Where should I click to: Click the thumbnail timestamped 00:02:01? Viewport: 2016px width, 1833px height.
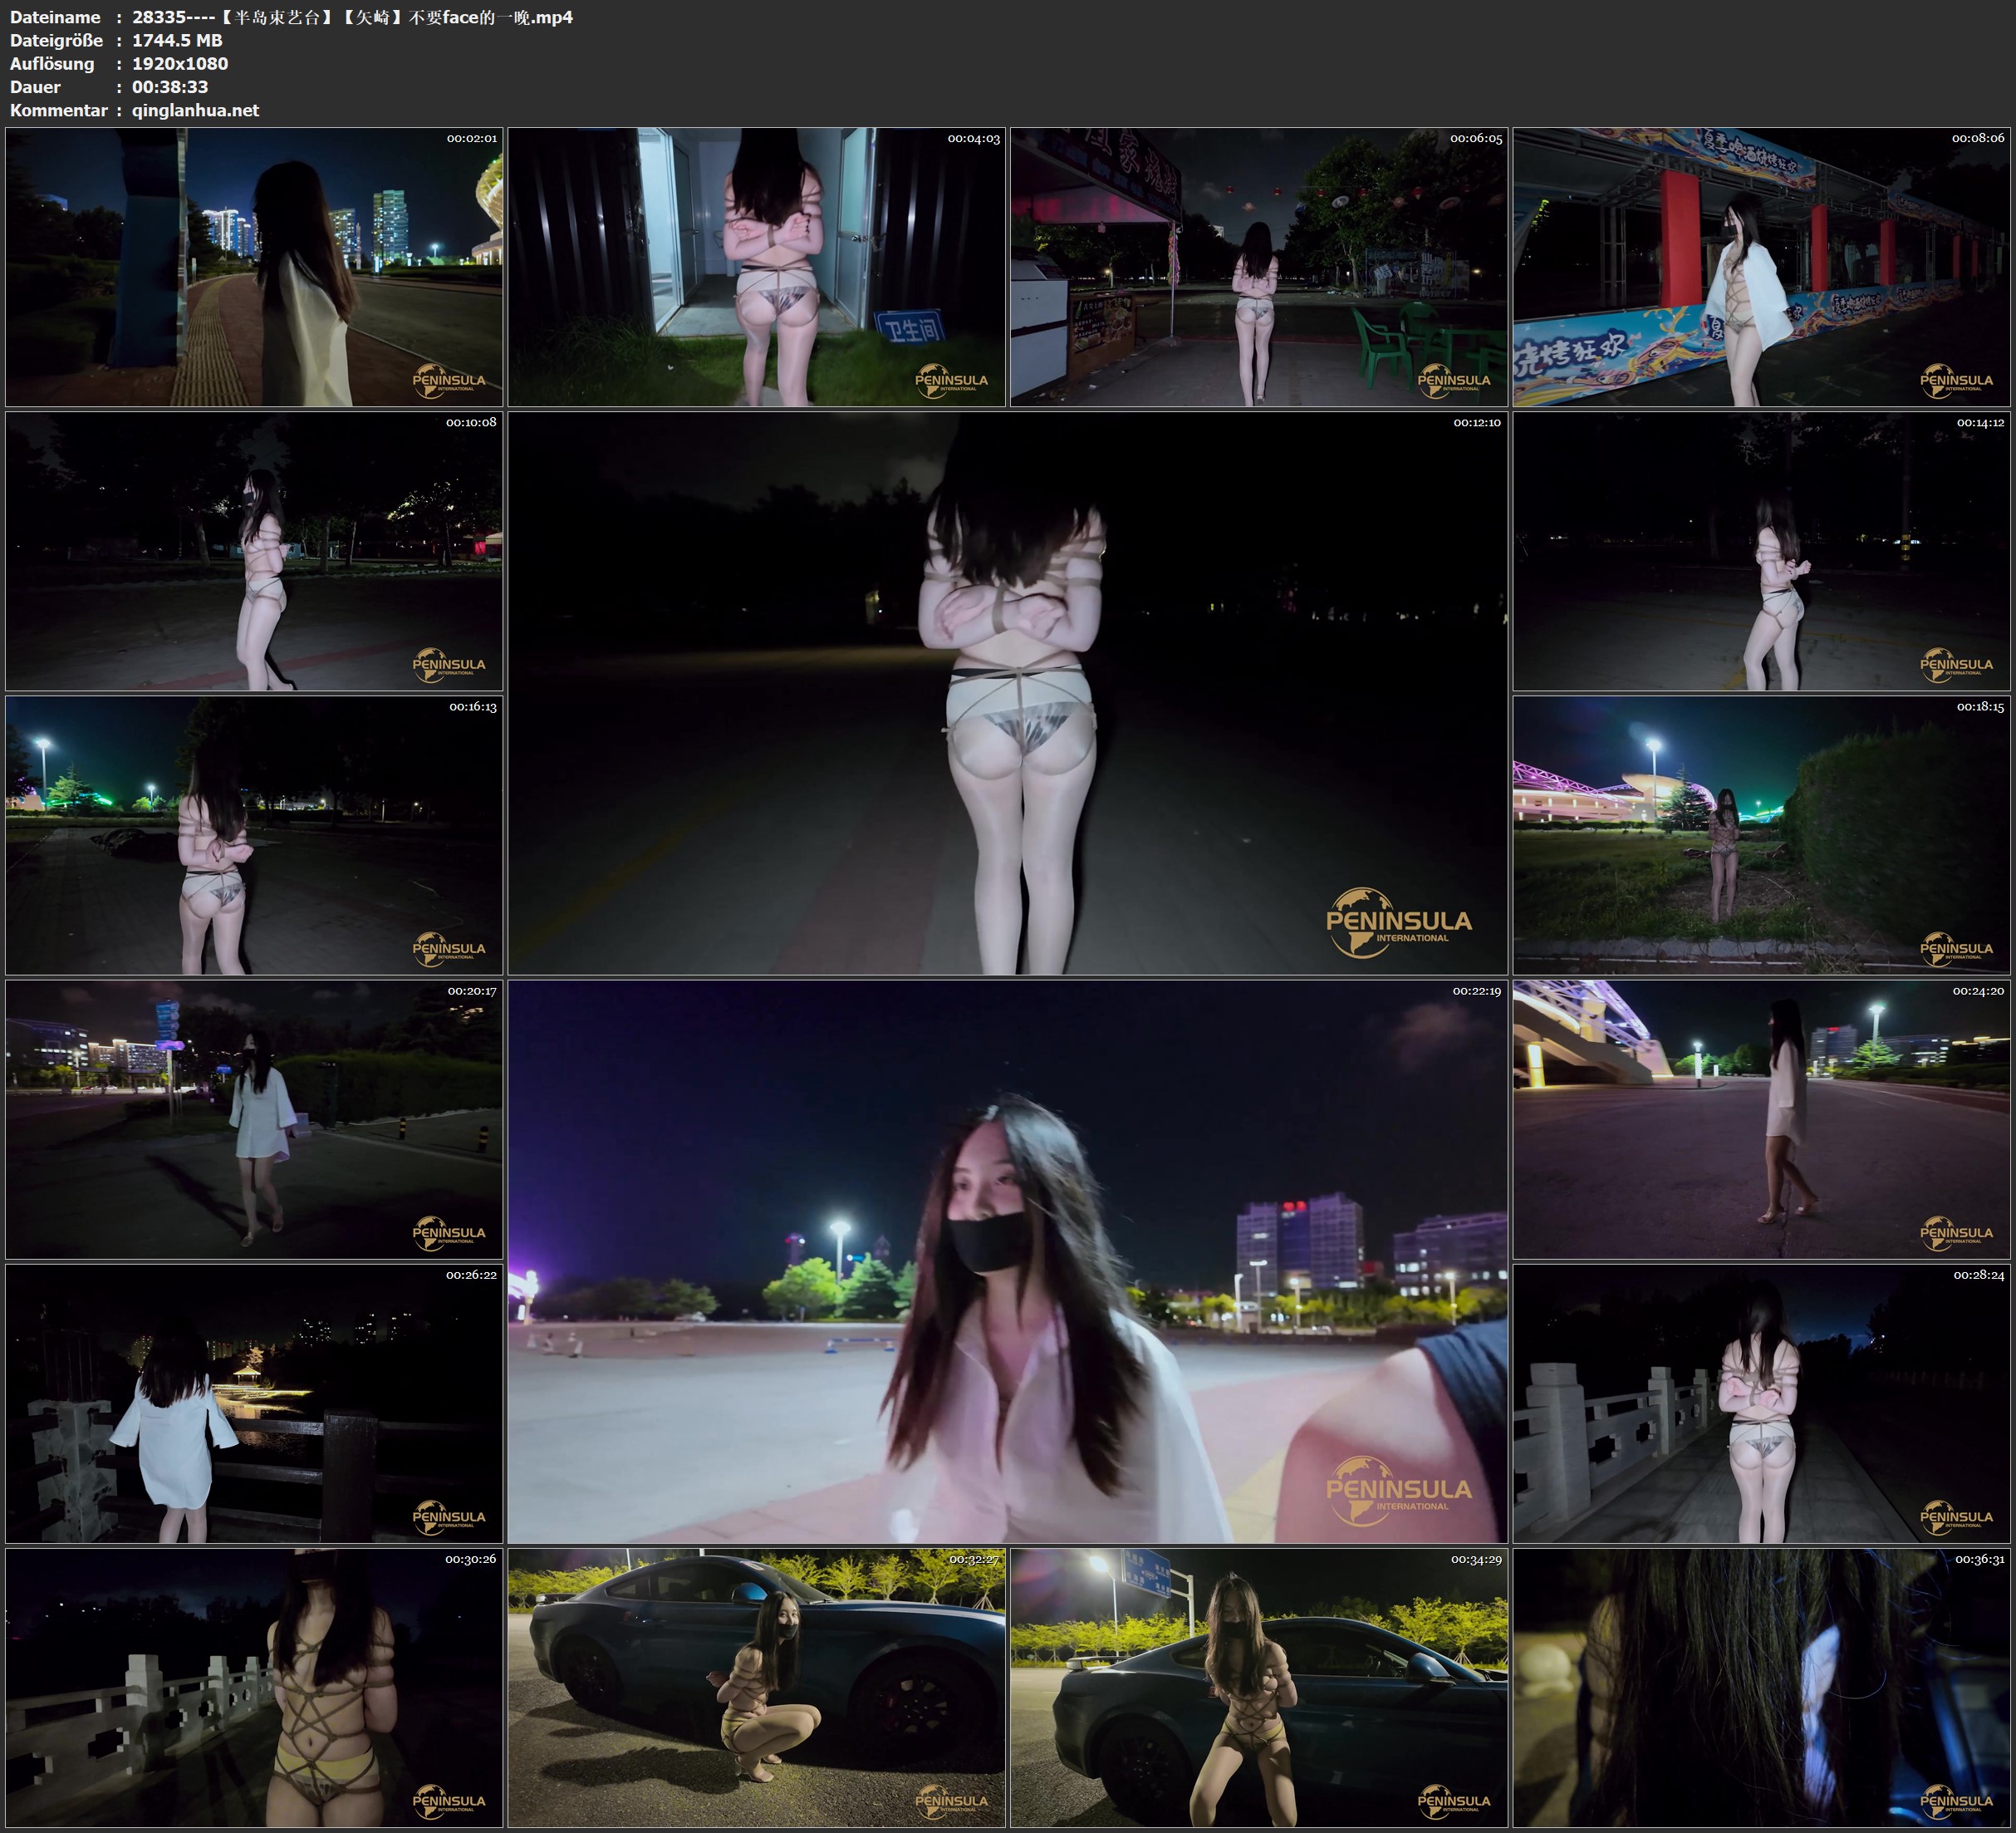point(254,266)
